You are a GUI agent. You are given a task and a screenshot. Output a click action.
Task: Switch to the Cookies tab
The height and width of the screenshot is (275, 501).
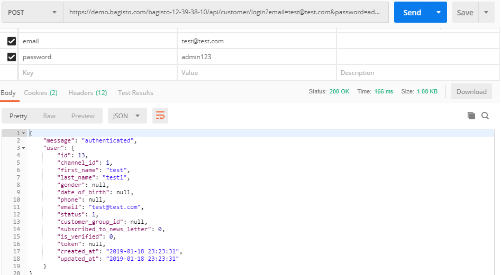[x=41, y=93]
